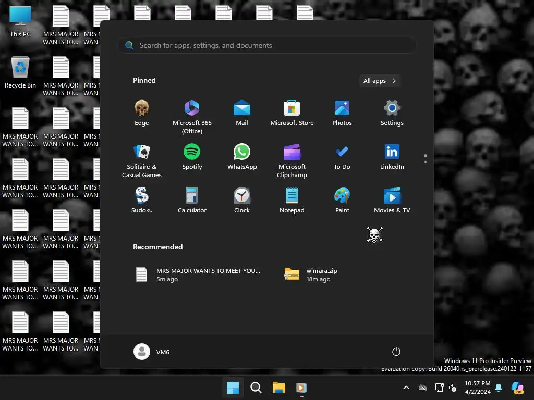Select This PC desktop icon
Screen dimensions: 534x400
tap(20, 22)
